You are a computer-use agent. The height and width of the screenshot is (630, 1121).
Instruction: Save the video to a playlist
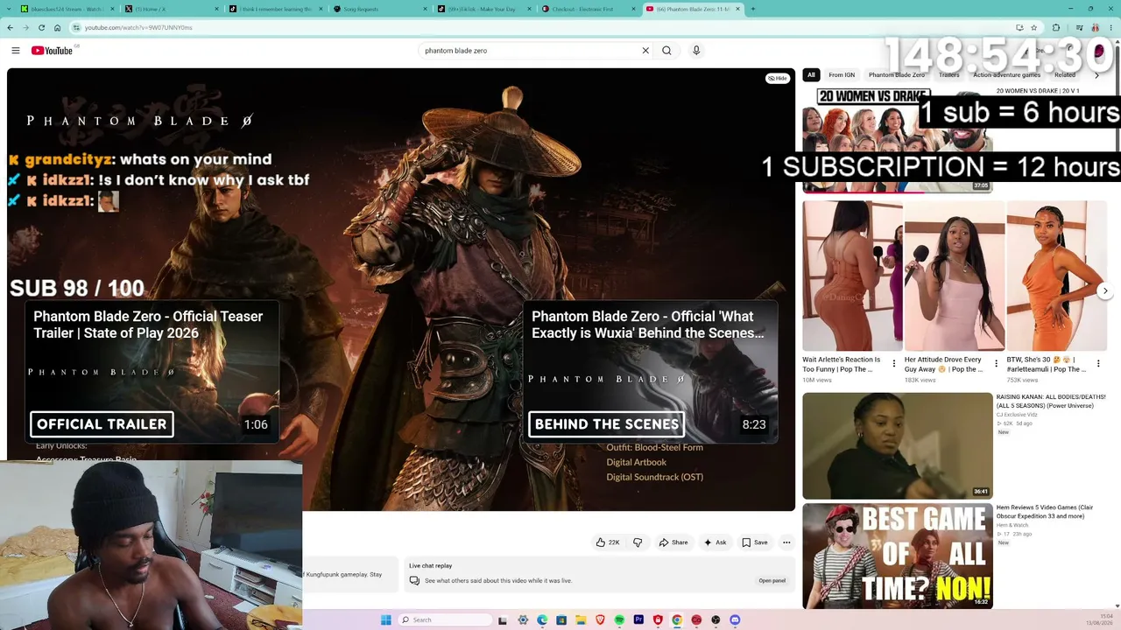(755, 542)
